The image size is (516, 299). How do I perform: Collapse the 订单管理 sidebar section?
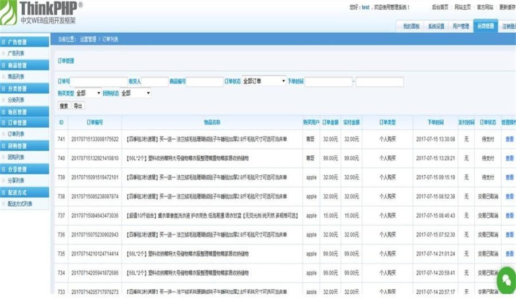(x=25, y=123)
